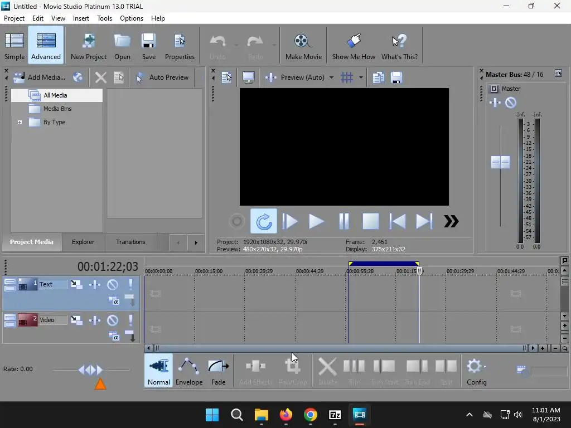Open the media properties icon
Screen dimensions: 571x428
tap(119, 77)
